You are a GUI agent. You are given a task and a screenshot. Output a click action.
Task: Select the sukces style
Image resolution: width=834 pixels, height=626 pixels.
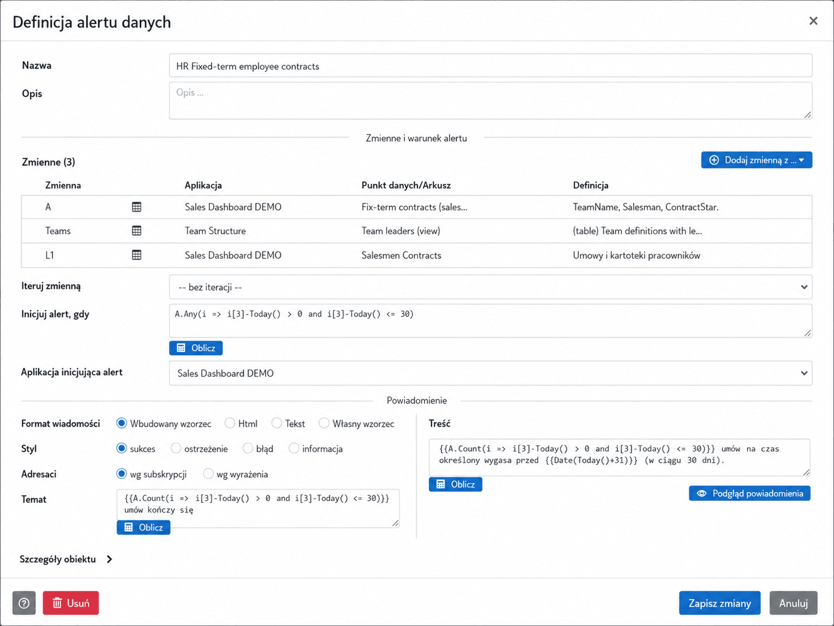(x=122, y=448)
